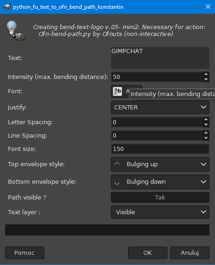
Task: Click the Font size input field
Action: pyautogui.click(x=160, y=149)
